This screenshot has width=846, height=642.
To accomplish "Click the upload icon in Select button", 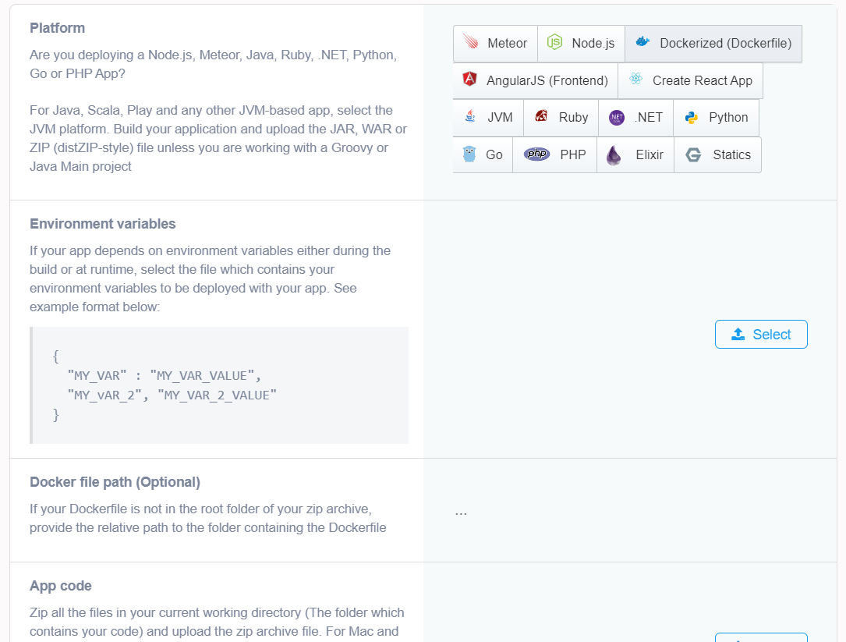I will pos(738,334).
